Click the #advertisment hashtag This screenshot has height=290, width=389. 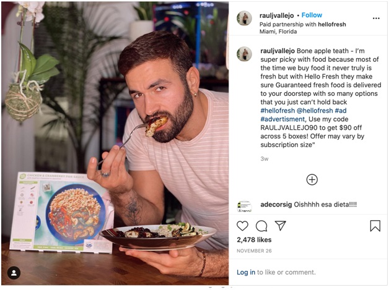(x=282, y=119)
